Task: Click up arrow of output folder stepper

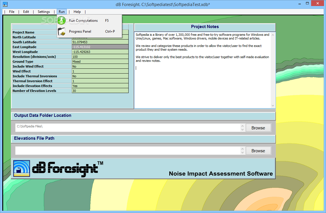Action: pos(242,126)
